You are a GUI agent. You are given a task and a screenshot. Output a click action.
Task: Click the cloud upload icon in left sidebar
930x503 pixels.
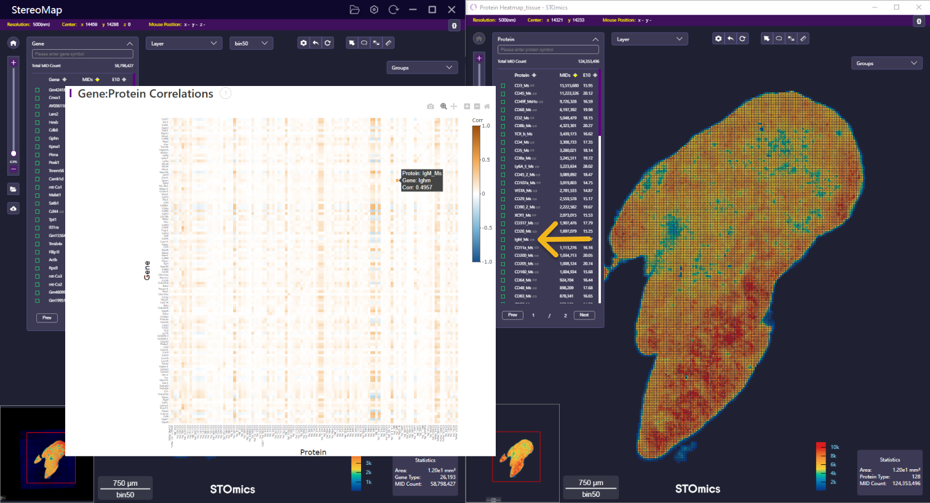tap(14, 209)
